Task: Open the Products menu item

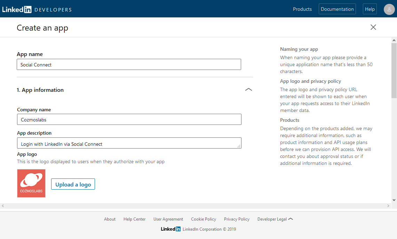Action: coord(302,9)
